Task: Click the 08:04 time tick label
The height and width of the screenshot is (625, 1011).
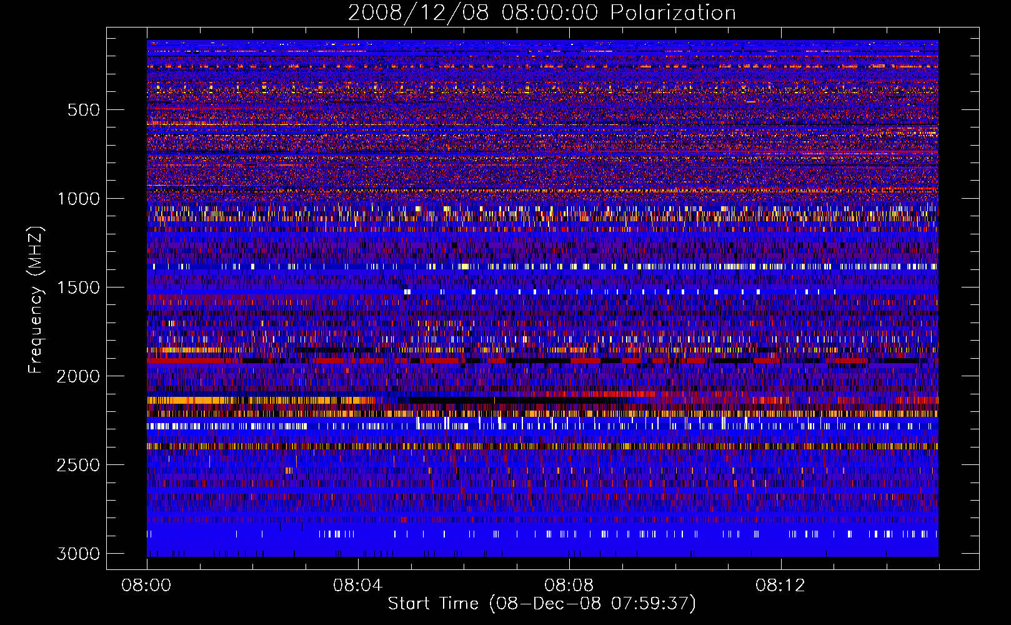Action: click(357, 586)
